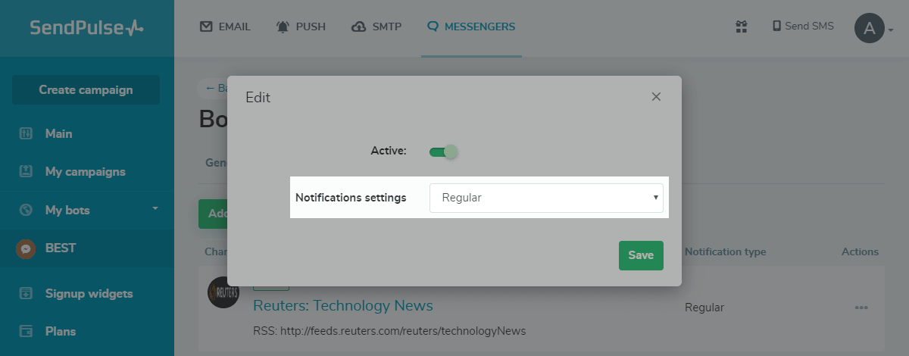Click the My campaigns sidebar icon
The width and height of the screenshot is (909, 356).
pyautogui.click(x=26, y=172)
